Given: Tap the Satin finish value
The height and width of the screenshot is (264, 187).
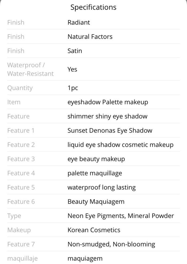Looking at the screenshot, I should pos(75,51).
